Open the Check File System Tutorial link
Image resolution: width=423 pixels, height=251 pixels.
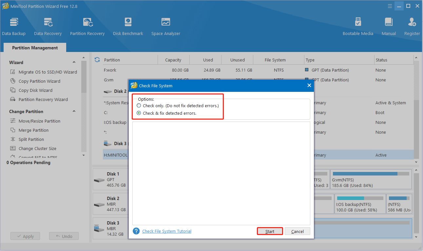coord(166,231)
